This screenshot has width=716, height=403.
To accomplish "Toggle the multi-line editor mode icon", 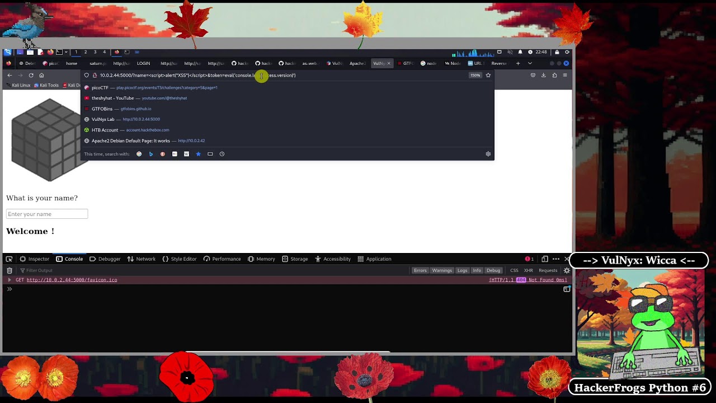I will click(x=567, y=289).
